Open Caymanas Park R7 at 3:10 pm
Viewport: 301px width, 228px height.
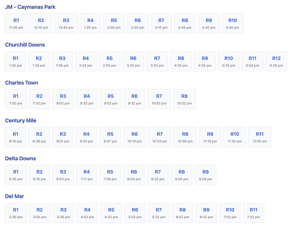[x=161, y=23]
